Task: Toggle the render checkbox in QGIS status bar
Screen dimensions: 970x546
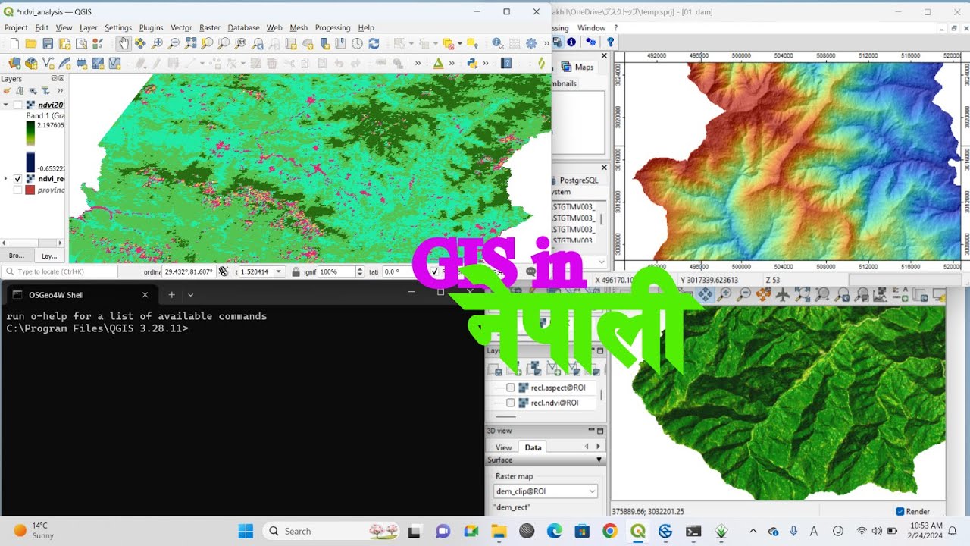Action: 435,271
